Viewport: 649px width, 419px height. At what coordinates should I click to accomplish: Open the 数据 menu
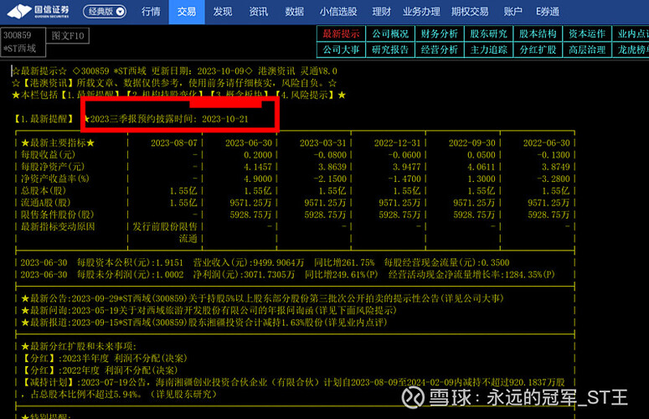[294, 12]
